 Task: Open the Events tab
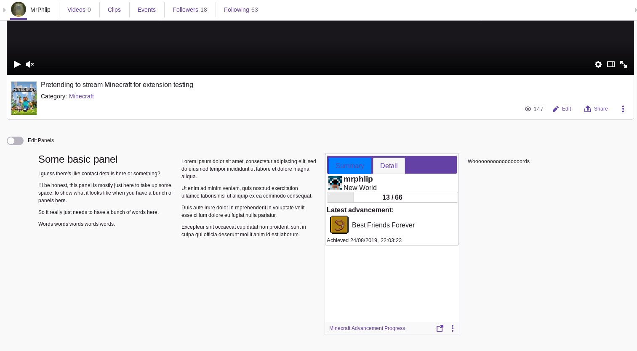147,10
